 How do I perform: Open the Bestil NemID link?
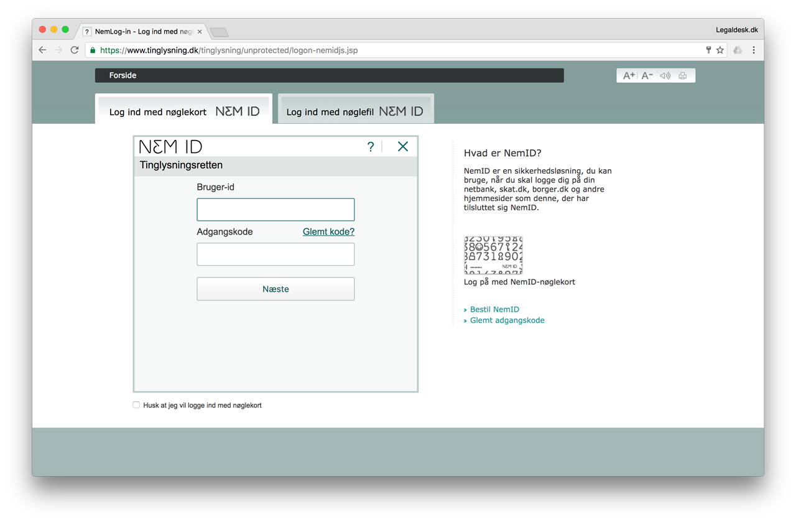point(494,309)
